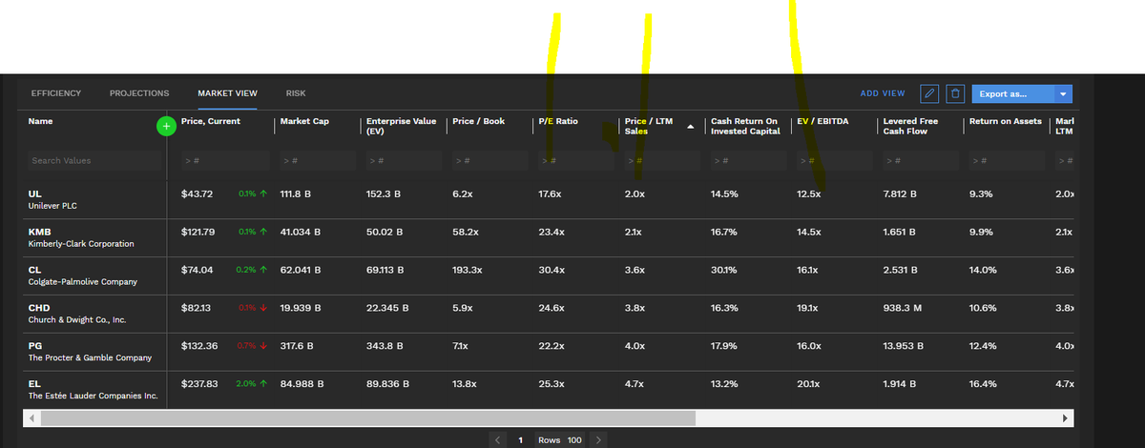The image size is (1145, 448).
Task: Click the 30.1% cash return cell
Action: click(x=723, y=270)
